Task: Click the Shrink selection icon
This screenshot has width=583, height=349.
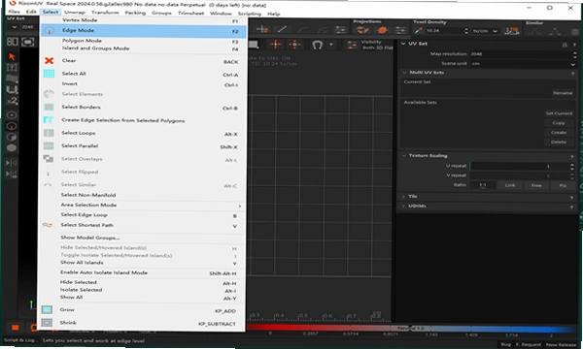Action: click(47, 323)
